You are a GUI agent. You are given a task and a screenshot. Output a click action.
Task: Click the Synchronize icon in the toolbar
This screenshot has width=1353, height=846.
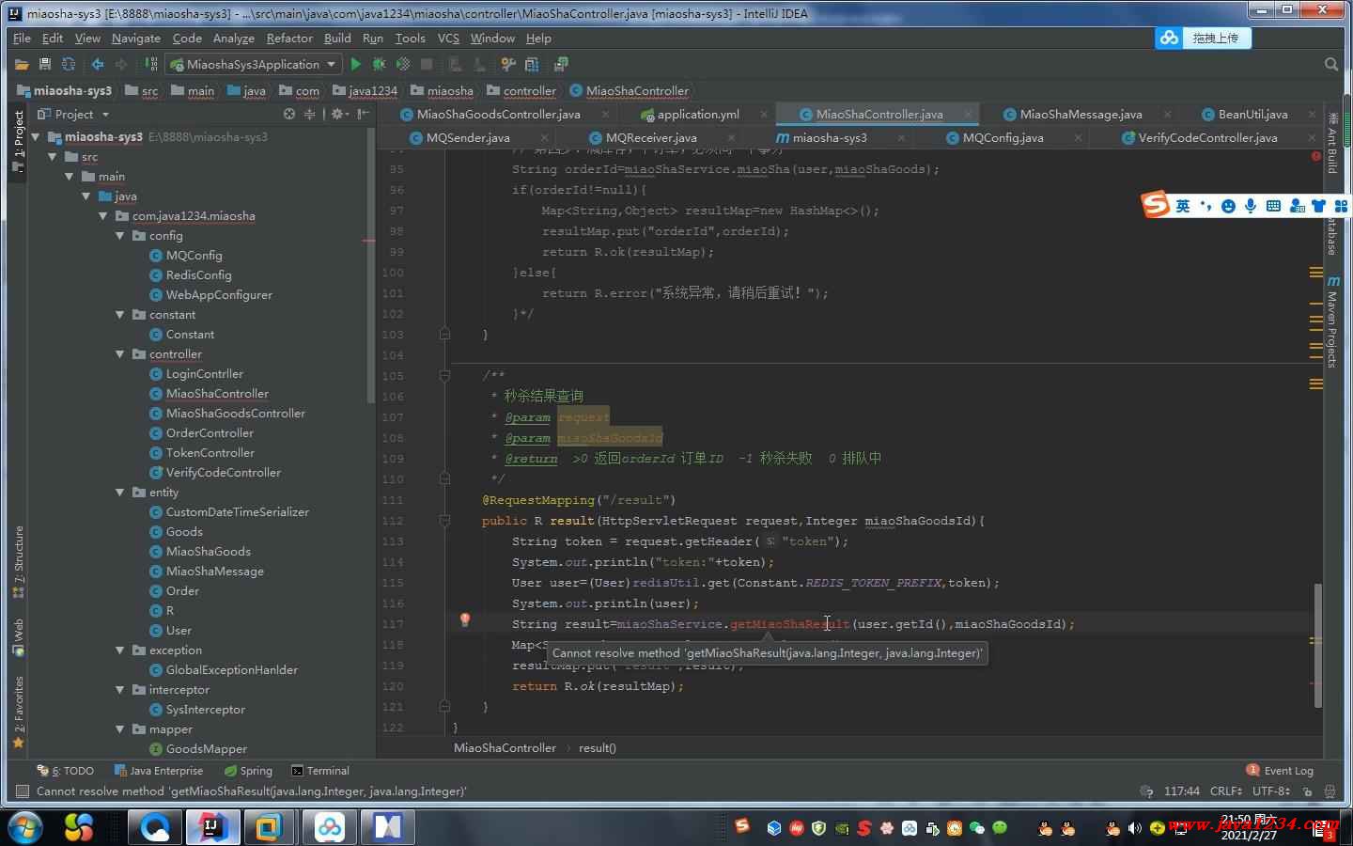[68, 64]
